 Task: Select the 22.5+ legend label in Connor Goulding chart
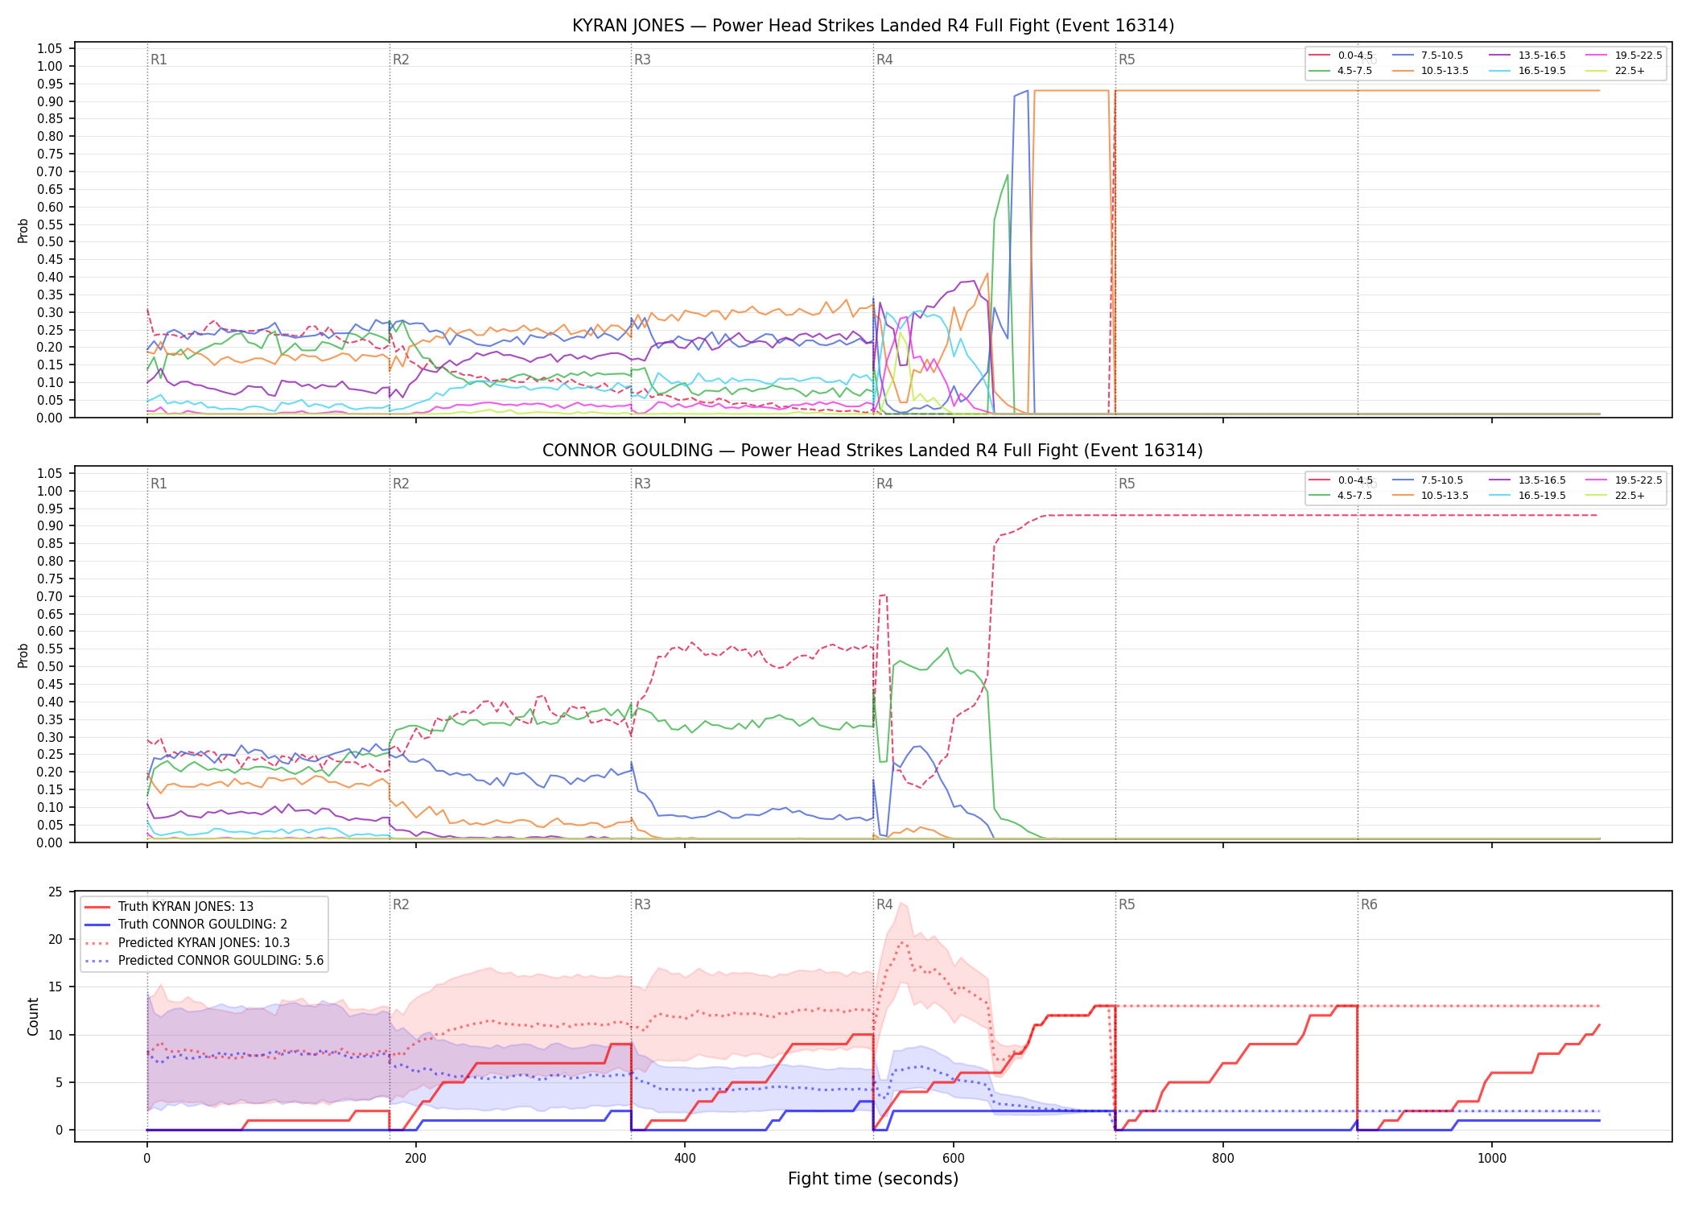[x=1630, y=496]
